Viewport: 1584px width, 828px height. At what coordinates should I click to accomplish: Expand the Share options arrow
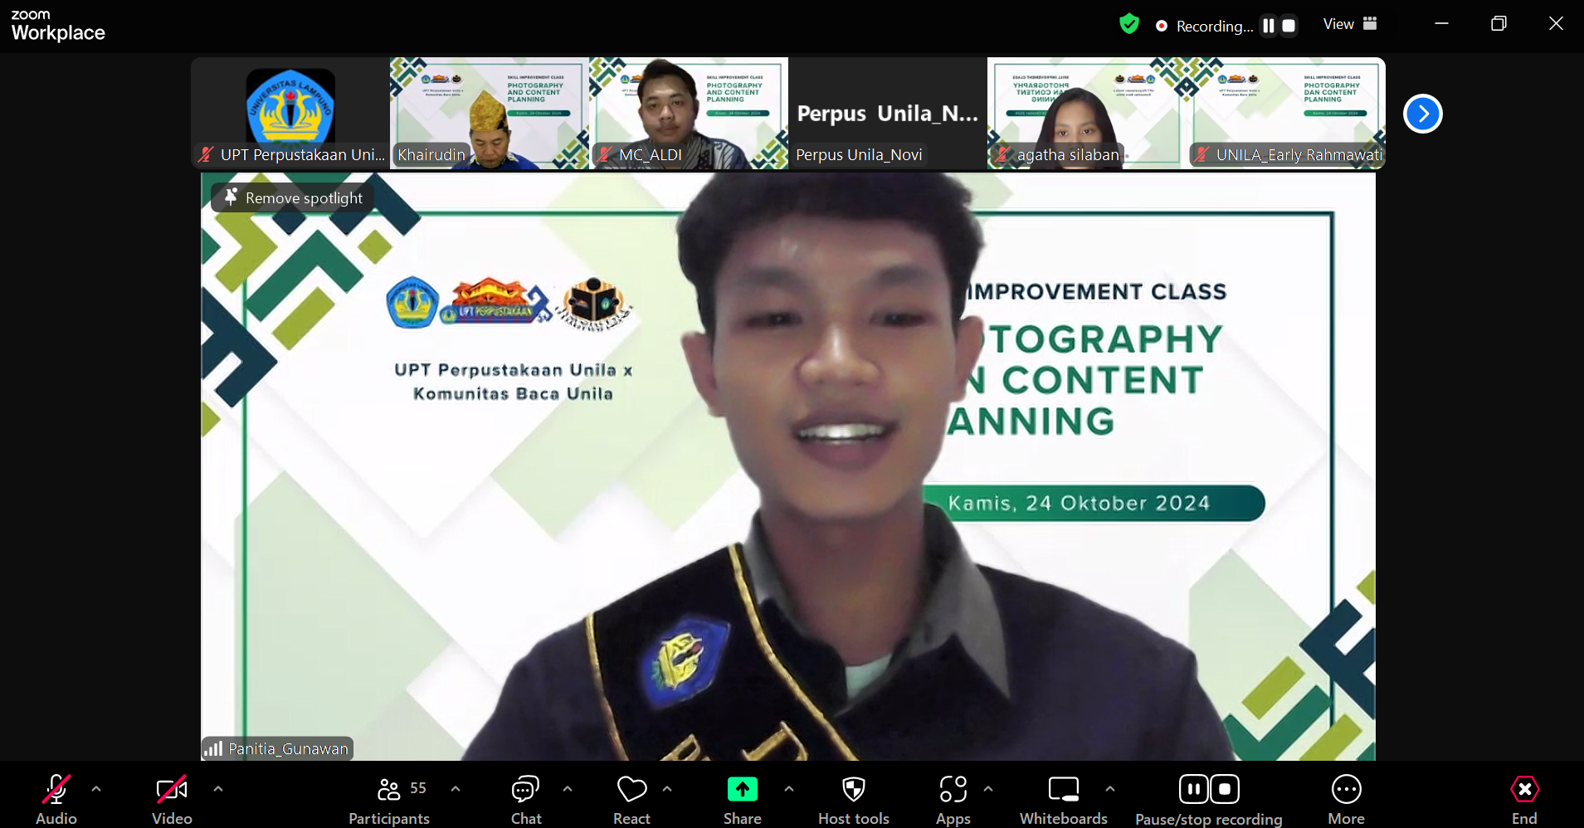coord(789,789)
